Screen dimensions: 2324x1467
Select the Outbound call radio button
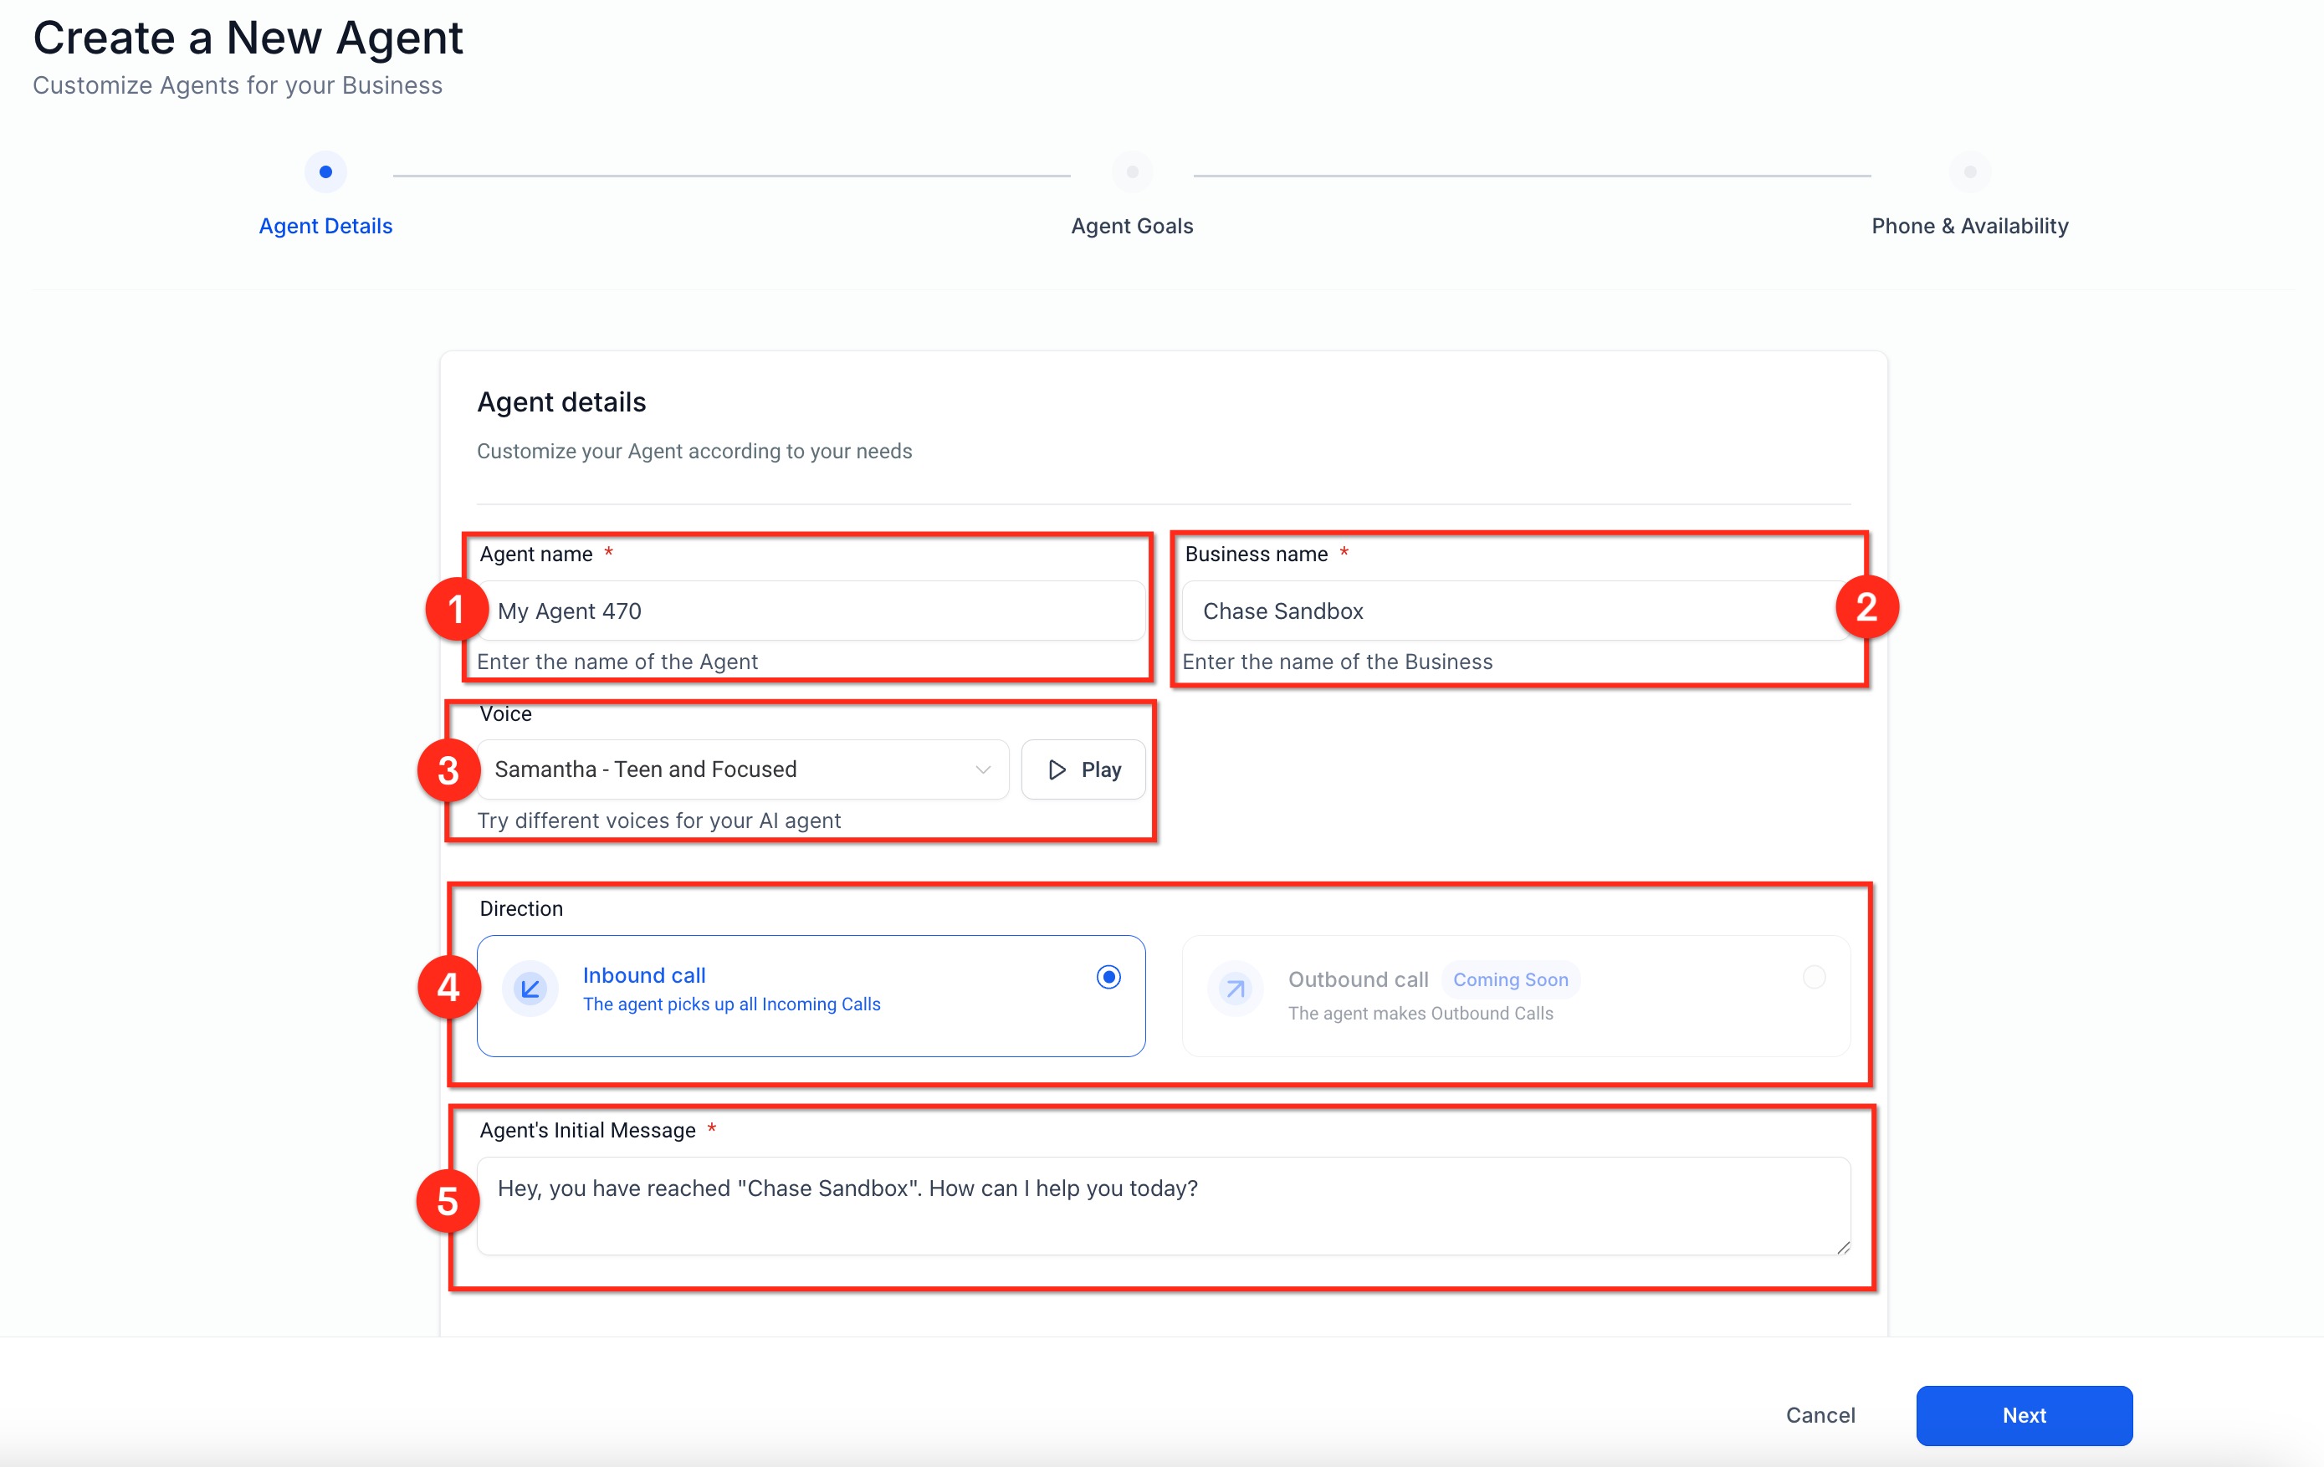pyautogui.click(x=1814, y=977)
